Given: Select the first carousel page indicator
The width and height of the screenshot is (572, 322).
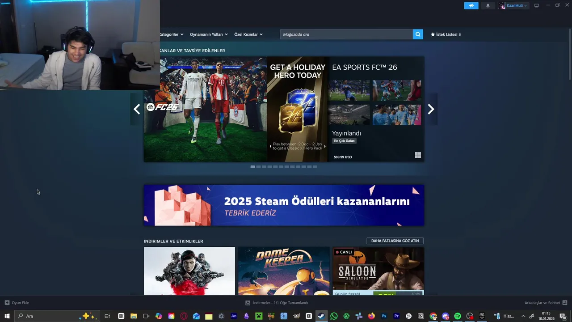Looking at the screenshot, I should pos(252,167).
